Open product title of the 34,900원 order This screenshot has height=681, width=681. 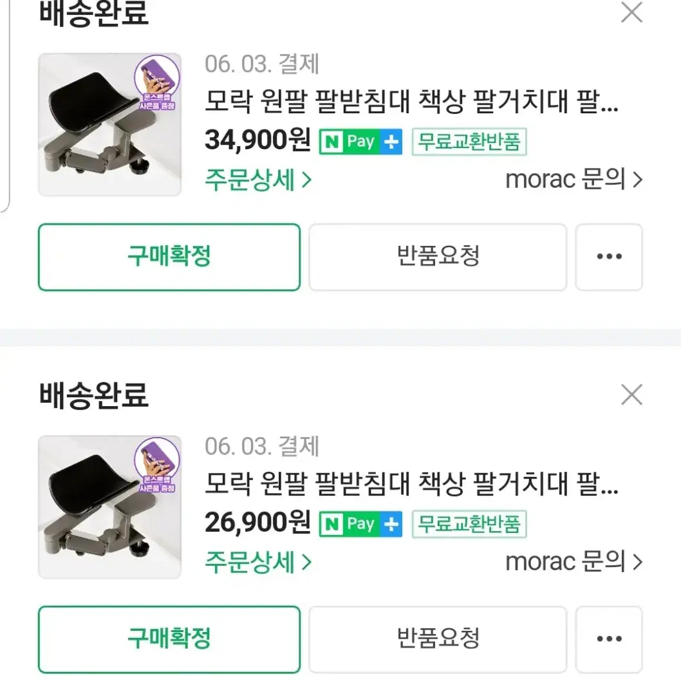click(x=411, y=102)
